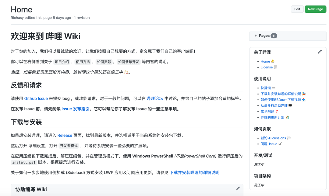Open 下载并安装哔哩的详细说明 link in article body
329x196 pixels.
point(194,173)
